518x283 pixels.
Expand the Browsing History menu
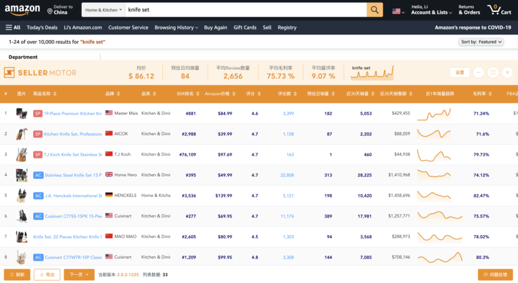tap(176, 27)
